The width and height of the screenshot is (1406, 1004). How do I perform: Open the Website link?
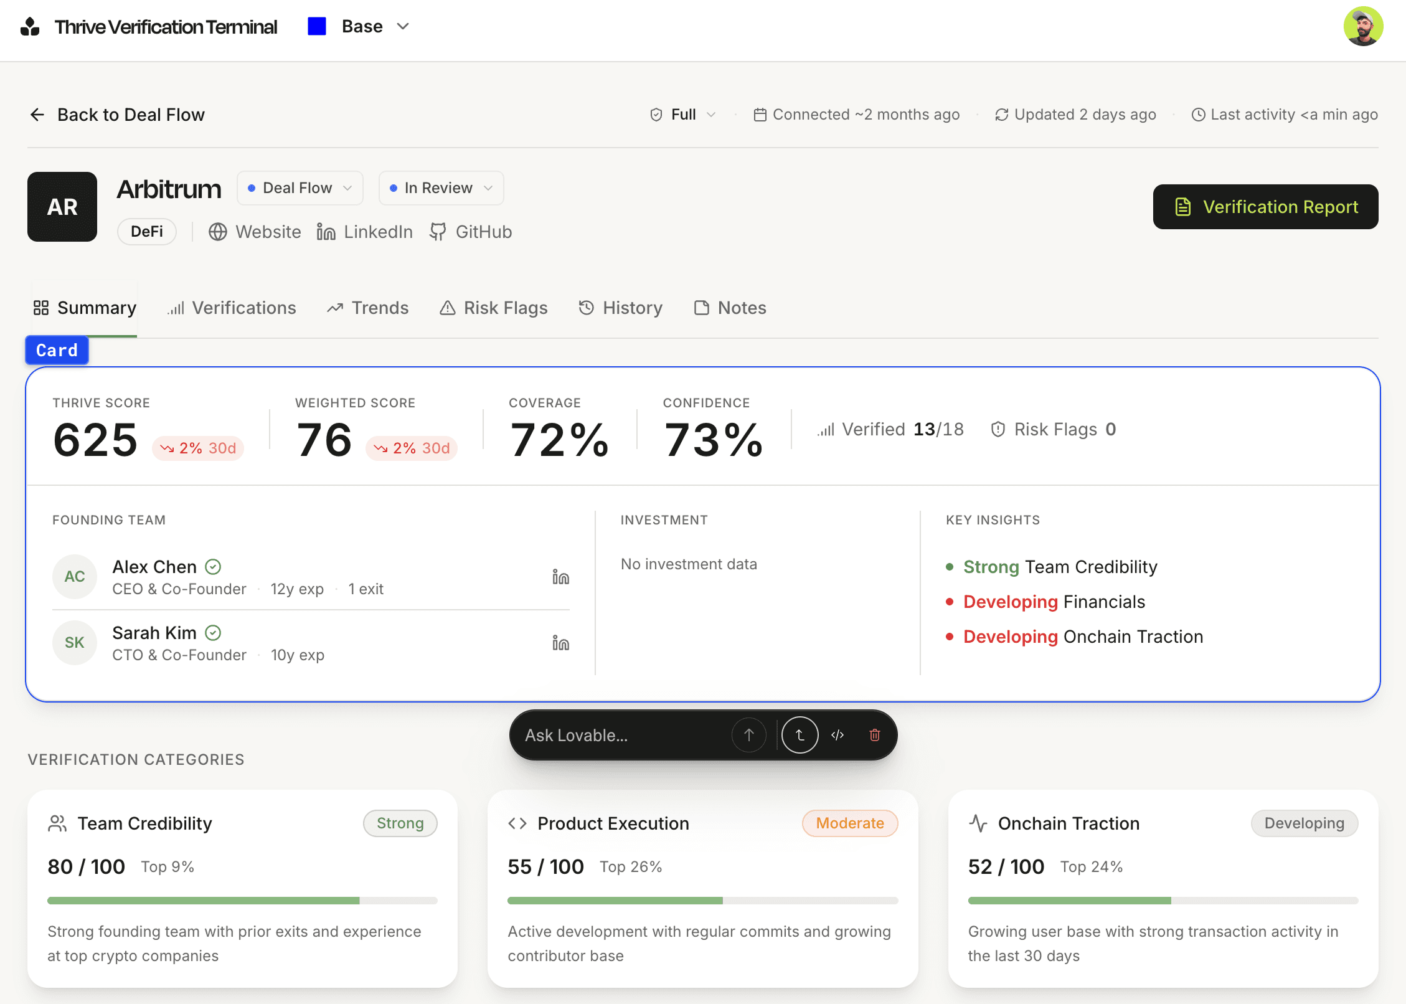pyautogui.click(x=268, y=232)
